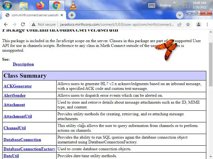Click the page scroll up arrow
Screen dimensions: 213x159
pos(211,32)
